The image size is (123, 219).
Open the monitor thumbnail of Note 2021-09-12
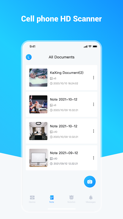click(x=38, y=158)
